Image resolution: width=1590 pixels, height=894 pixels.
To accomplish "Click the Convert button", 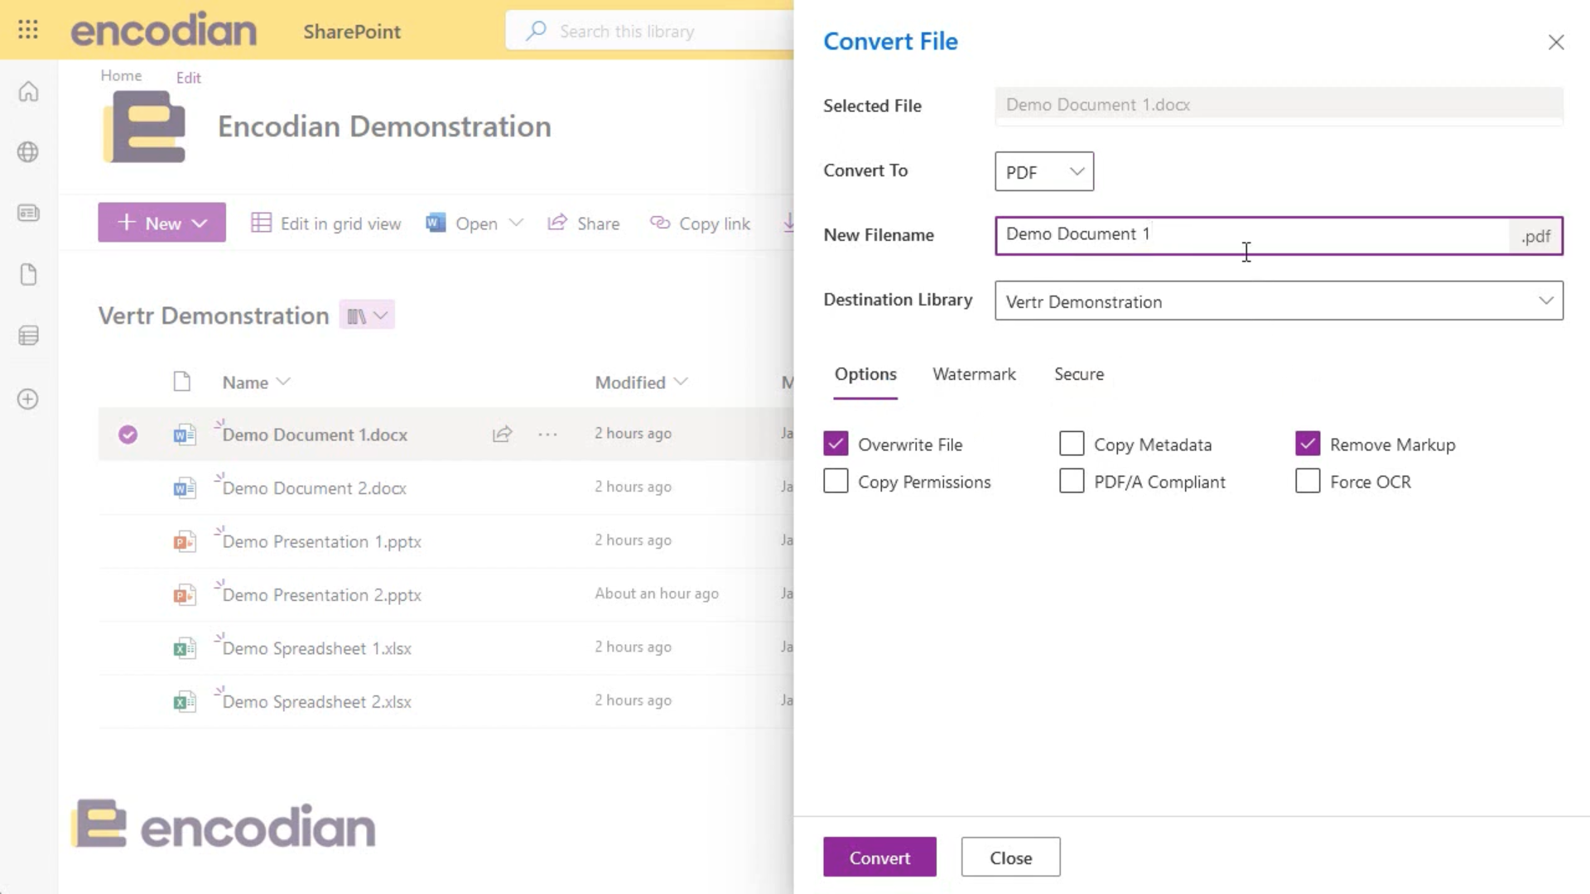I will click(879, 858).
